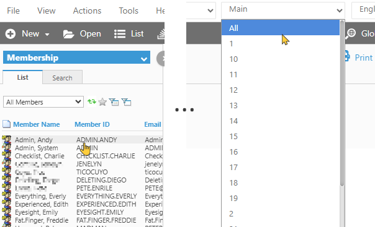
Task: Click the green refresh arrows icon
Action: click(92, 101)
